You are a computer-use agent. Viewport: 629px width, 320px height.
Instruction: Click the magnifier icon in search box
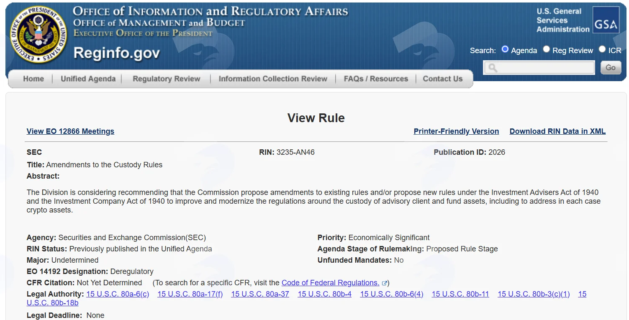(493, 68)
